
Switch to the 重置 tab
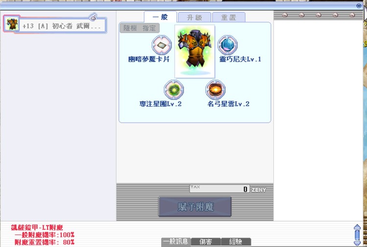tap(229, 18)
